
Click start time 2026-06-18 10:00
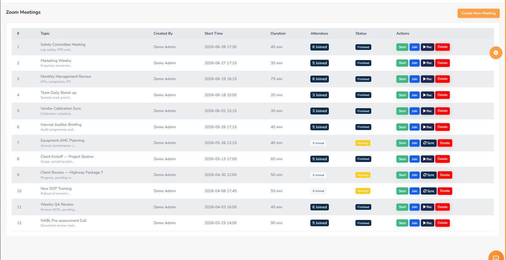coord(220,95)
